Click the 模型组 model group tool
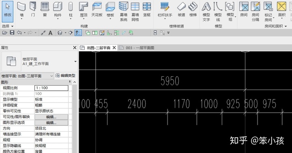This screenshot has height=153, width=292. 230,11
